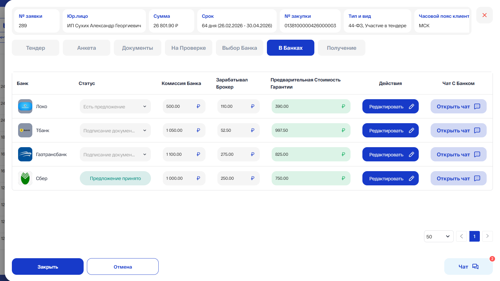500x281 pixels.
Task: Click Газтрансбанк commission field 1 100.00
Action: pyautogui.click(x=184, y=154)
